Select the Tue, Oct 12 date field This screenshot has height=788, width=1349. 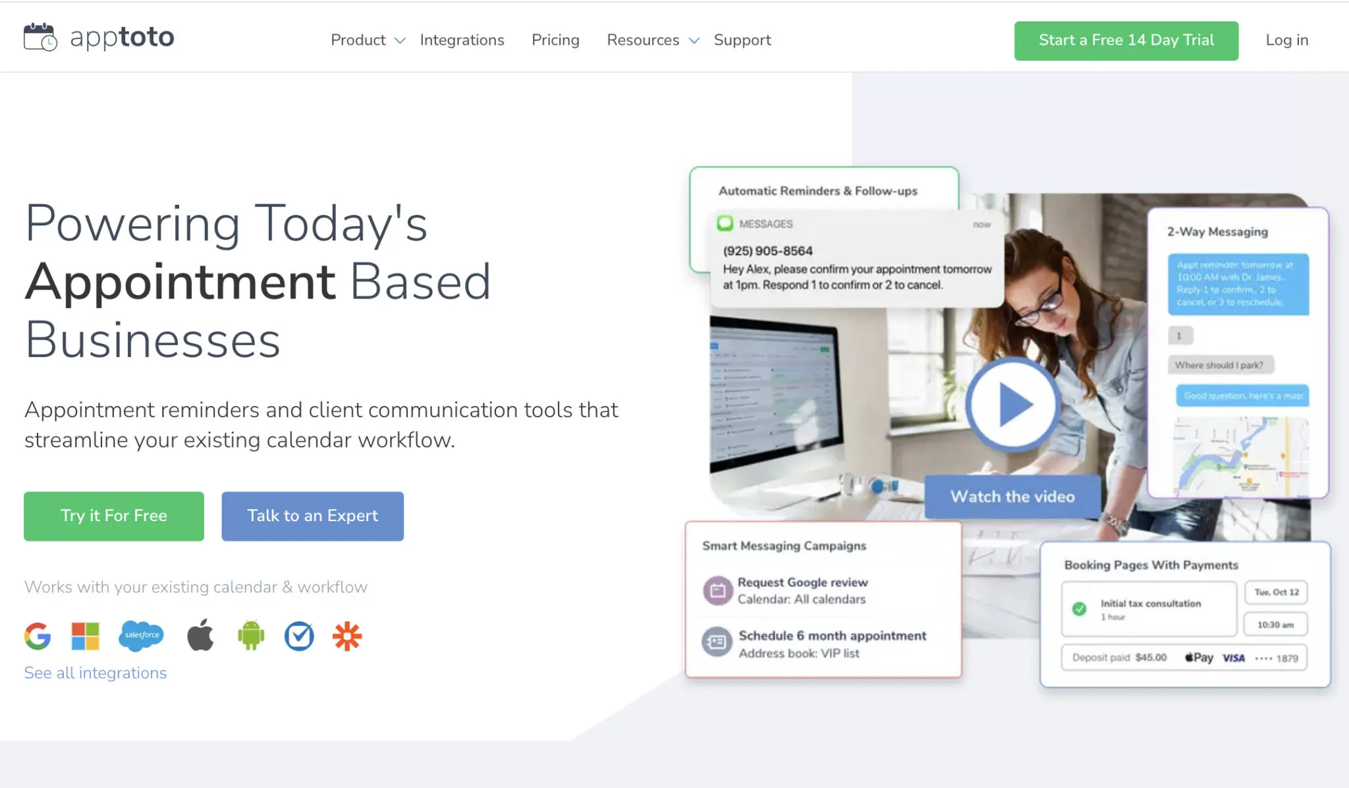1275,592
